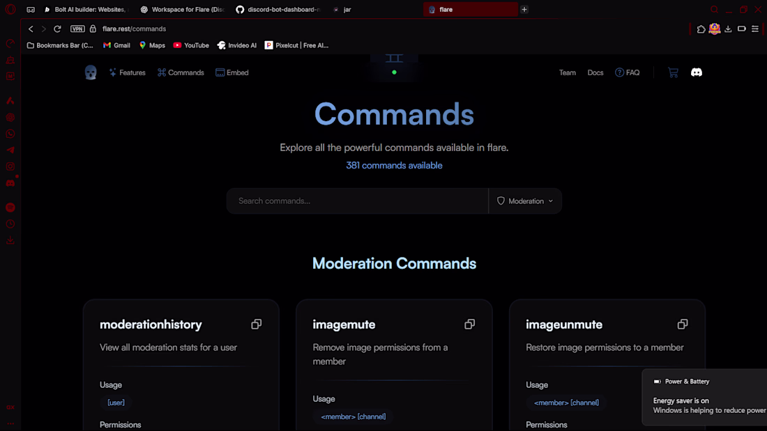Focus the Search commands field
This screenshot has width=767, height=431.
click(357, 201)
